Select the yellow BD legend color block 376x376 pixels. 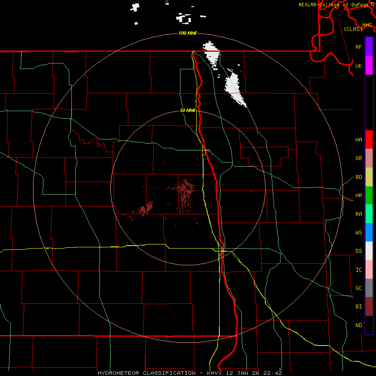369,177
